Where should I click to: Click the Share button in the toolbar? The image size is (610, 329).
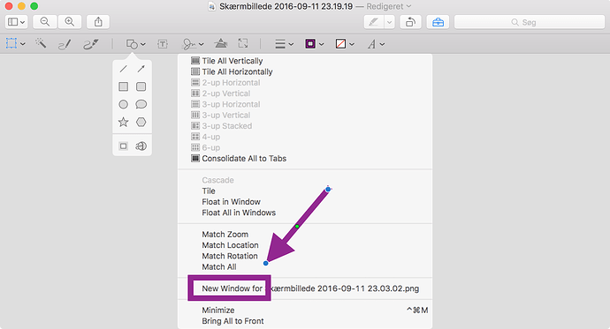pos(98,22)
